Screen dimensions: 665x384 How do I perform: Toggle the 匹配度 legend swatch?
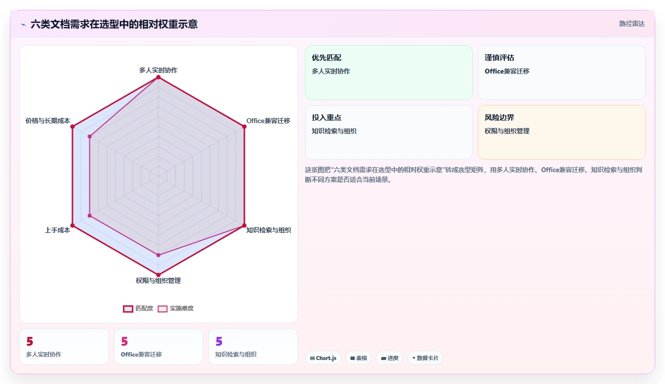coord(128,308)
